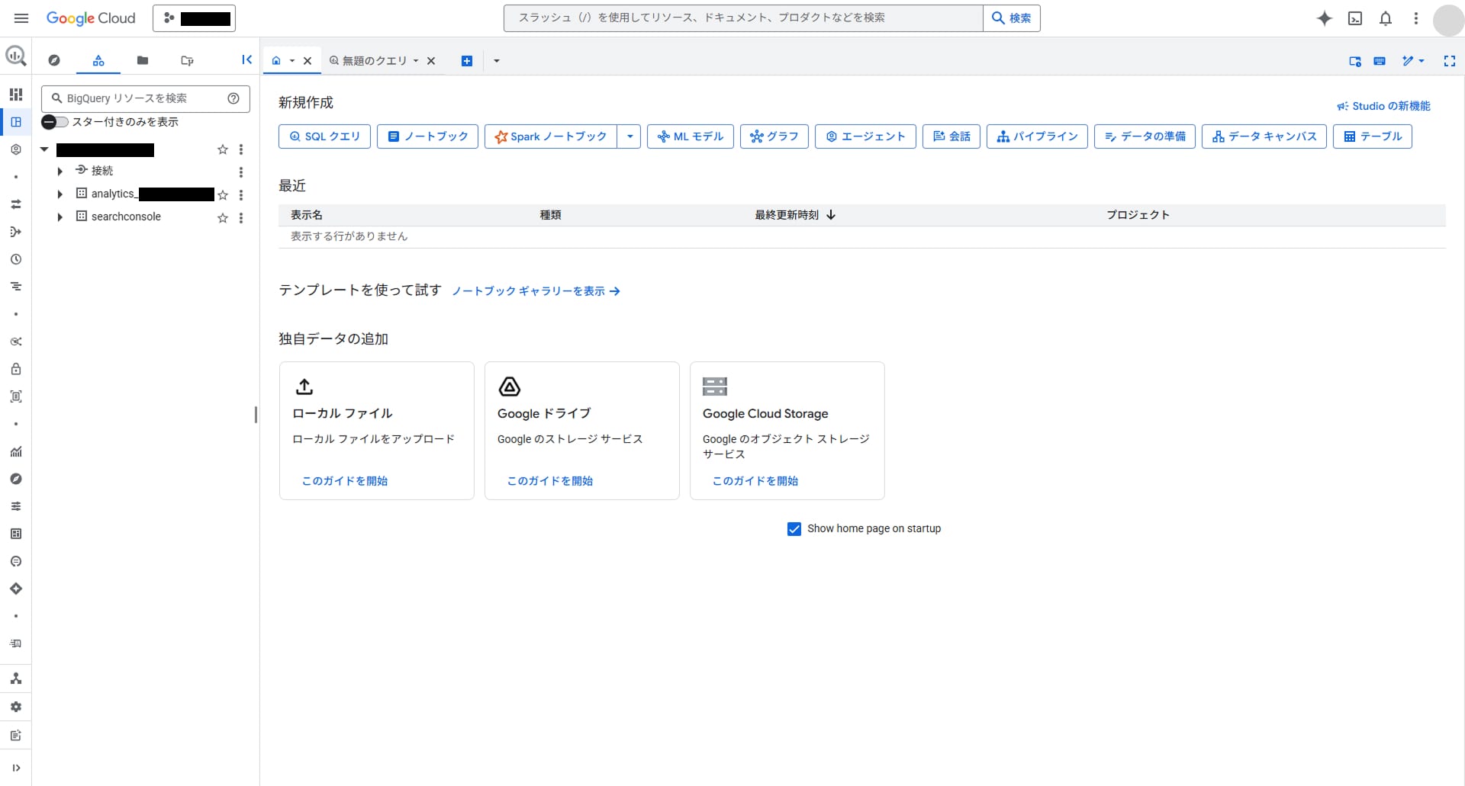Click the branching arrow icon in left rail
1465x786 pixels.
pyautogui.click(x=16, y=232)
